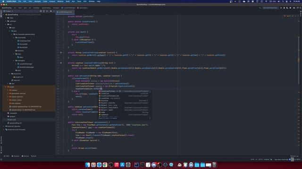Open the Trash in the Dock
Viewport: 302px width, 169px height.
pyautogui.click(x=214, y=165)
